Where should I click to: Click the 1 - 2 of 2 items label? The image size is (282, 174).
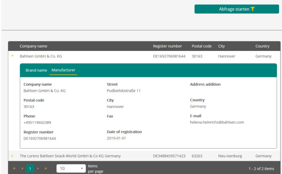point(261,169)
